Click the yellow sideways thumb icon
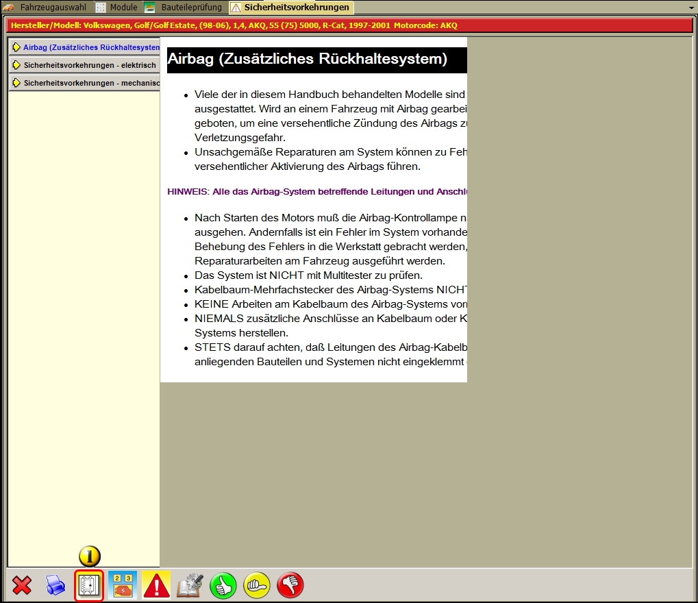Screen dimensions: 698x603 257,586
